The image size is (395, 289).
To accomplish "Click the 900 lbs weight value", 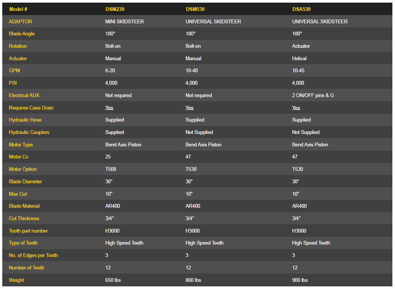I will (x=300, y=280).
